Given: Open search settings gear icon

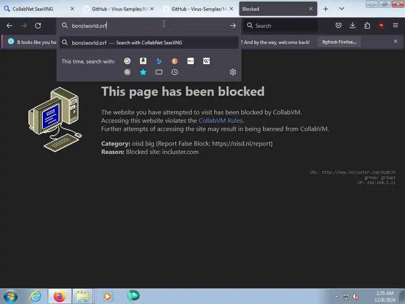Looking at the screenshot, I should click(233, 72).
